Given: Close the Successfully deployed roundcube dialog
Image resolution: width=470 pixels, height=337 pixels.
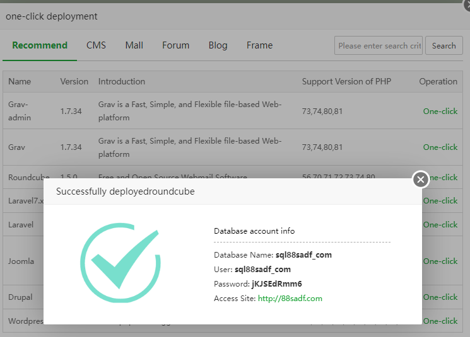Looking at the screenshot, I should pos(421,180).
